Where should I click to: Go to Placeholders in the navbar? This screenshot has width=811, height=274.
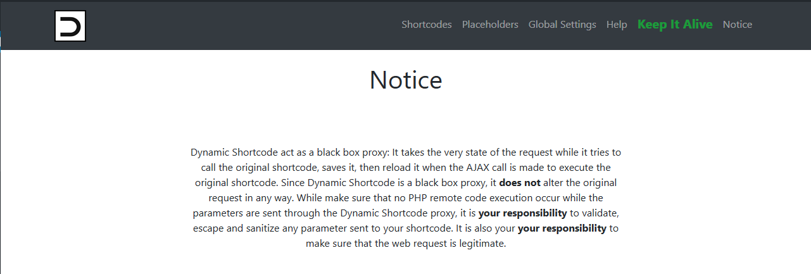490,25
